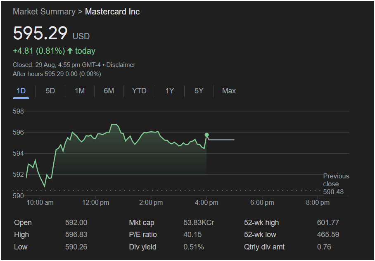Viewport: 375px width, 261px height.
Task: Open the Disclaimer link
Action: (121, 65)
